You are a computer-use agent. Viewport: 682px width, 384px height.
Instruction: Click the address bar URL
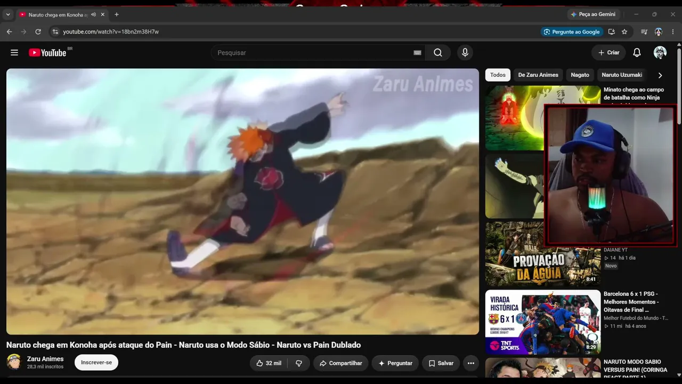coord(111,31)
